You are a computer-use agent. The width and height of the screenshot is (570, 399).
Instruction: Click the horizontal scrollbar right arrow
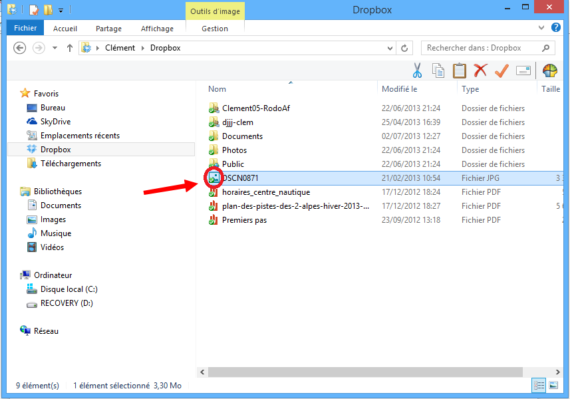pos(557,372)
